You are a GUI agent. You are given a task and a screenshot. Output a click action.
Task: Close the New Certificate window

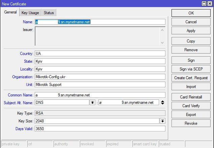coord(210,4)
